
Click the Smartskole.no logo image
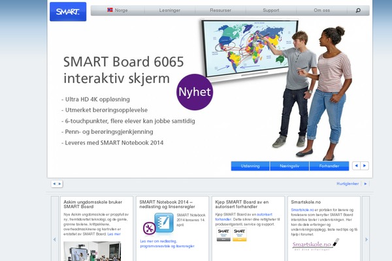coord(316,245)
